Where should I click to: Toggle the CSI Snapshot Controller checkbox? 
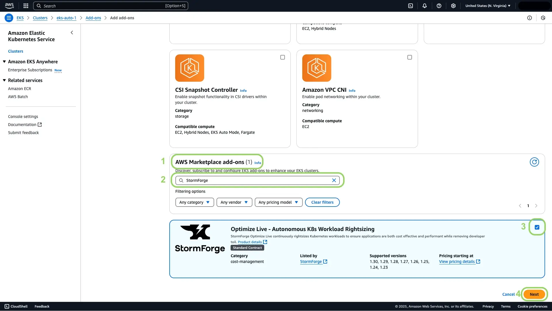coord(282,57)
